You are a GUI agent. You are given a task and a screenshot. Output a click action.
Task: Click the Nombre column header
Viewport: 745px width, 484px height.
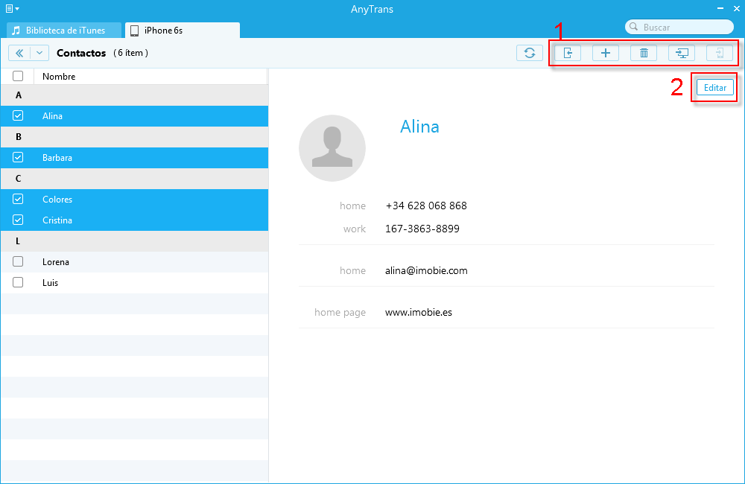tap(59, 77)
